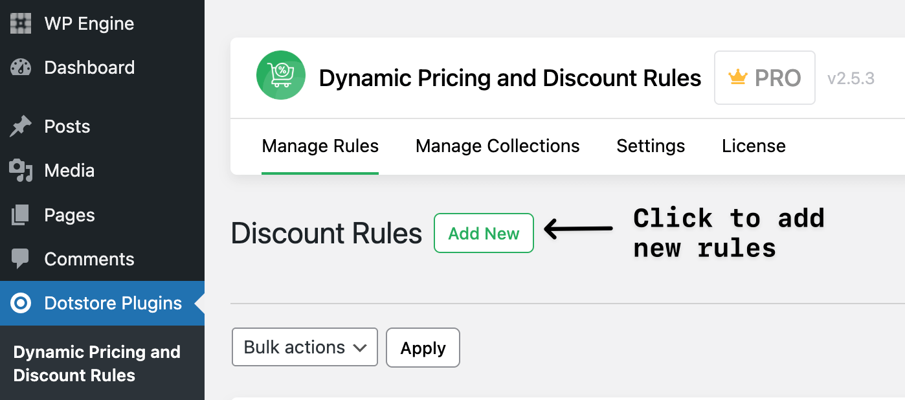This screenshot has height=400, width=905.
Task: Click the crown icon in the PRO badge
Action: point(739,77)
